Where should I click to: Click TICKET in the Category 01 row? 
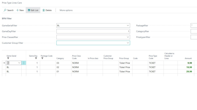coord(152,72)
